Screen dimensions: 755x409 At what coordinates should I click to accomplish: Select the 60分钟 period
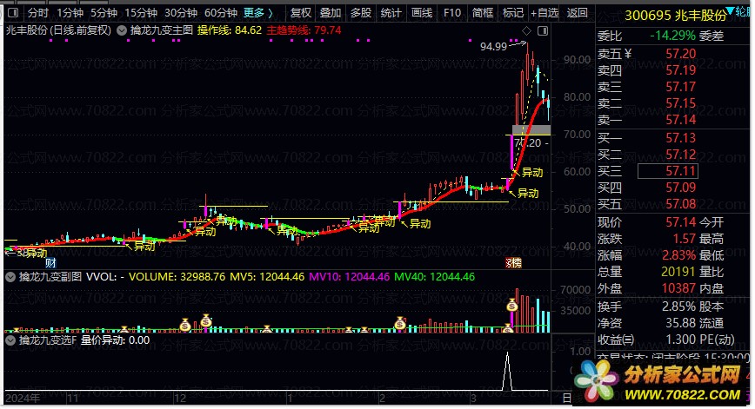221,13
